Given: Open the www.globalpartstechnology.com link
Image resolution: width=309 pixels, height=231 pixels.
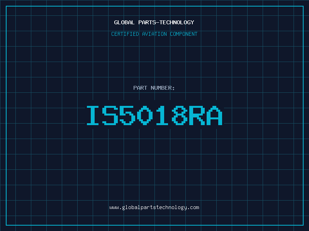Looking at the screenshot, I should click(x=154, y=208).
